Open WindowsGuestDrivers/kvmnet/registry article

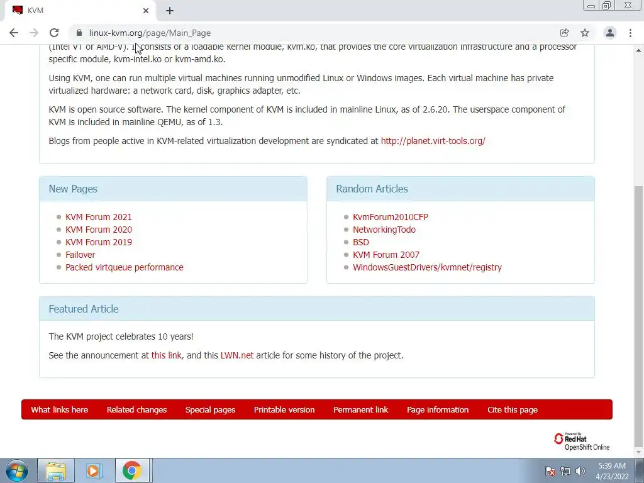point(427,267)
